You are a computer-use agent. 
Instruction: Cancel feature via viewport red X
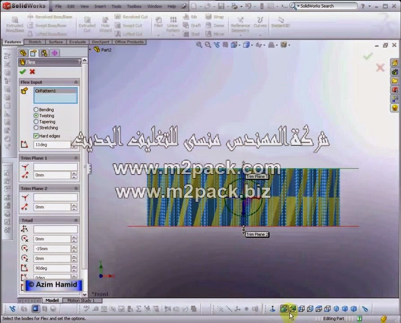380,67
